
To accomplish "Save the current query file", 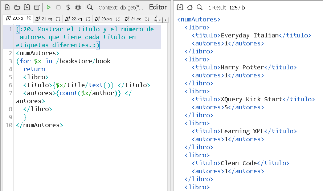I will (x=27, y=7).
